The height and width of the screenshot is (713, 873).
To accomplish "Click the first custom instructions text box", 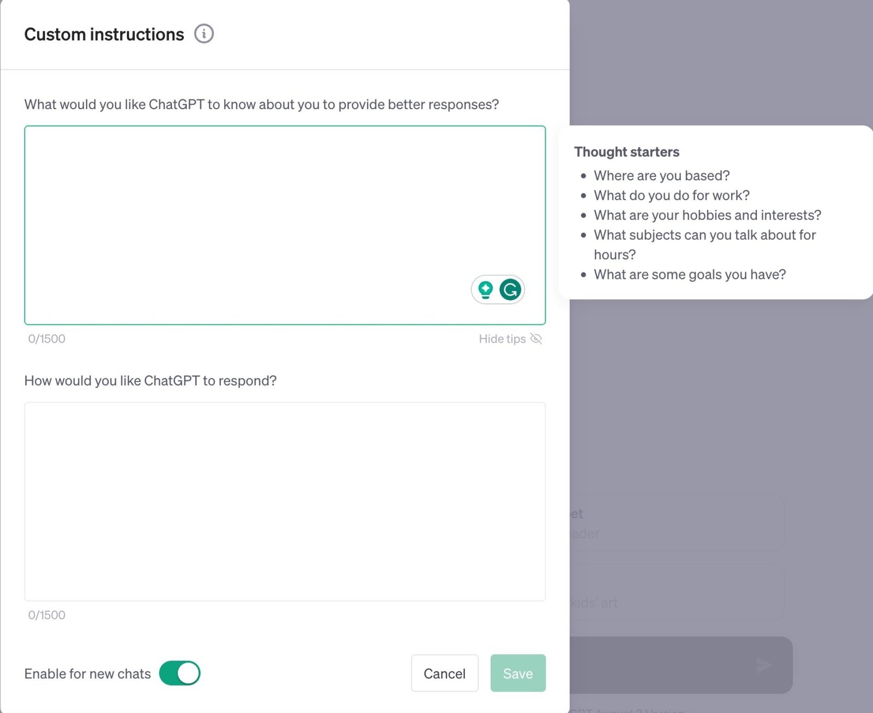I will (x=284, y=224).
